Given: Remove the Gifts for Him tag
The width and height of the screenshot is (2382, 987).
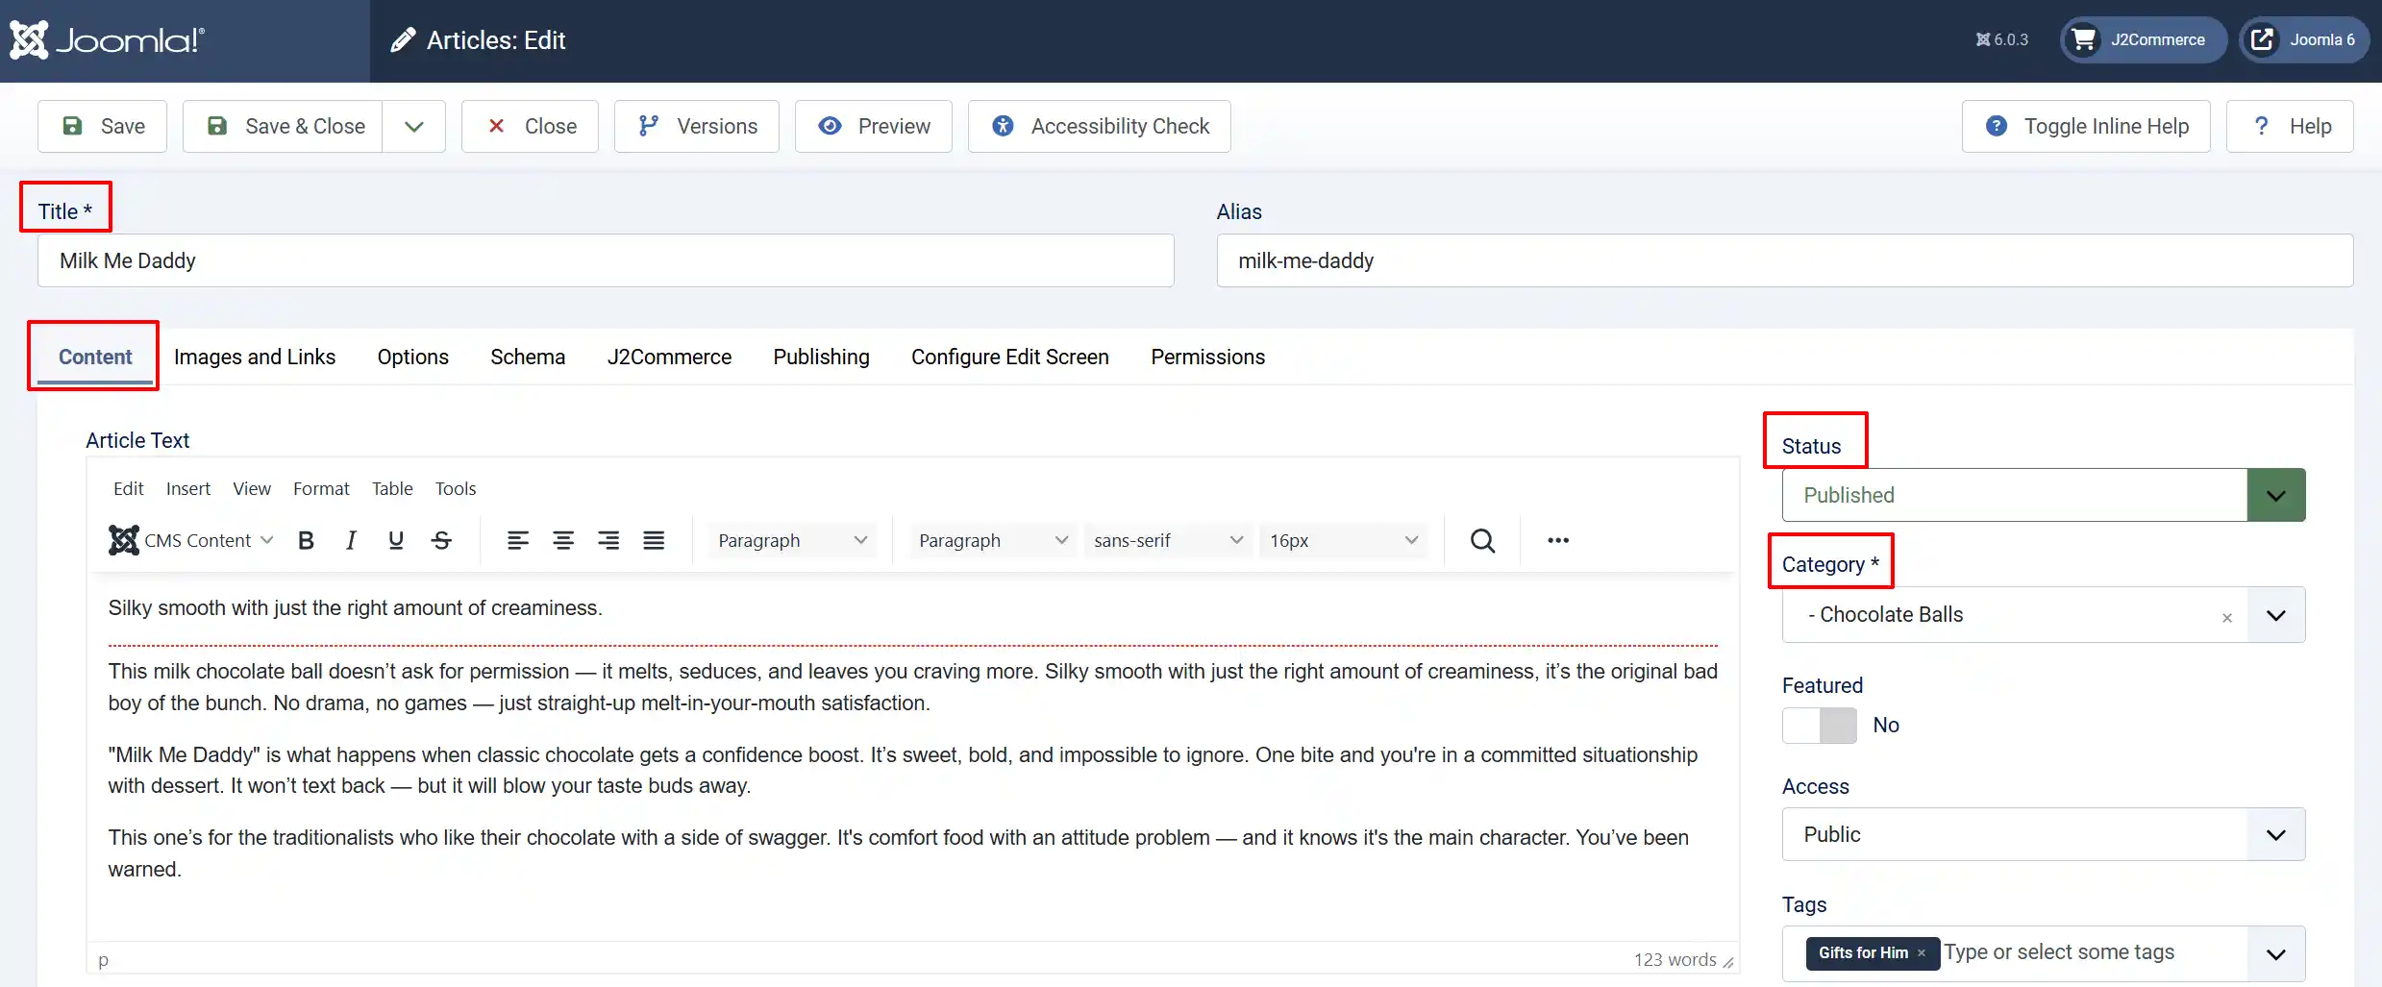Looking at the screenshot, I should [x=1922, y=953].
